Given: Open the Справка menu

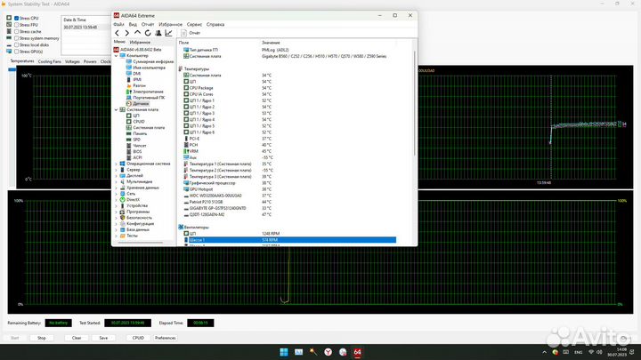Looking at the screenshot, I should tap(215, 25).
